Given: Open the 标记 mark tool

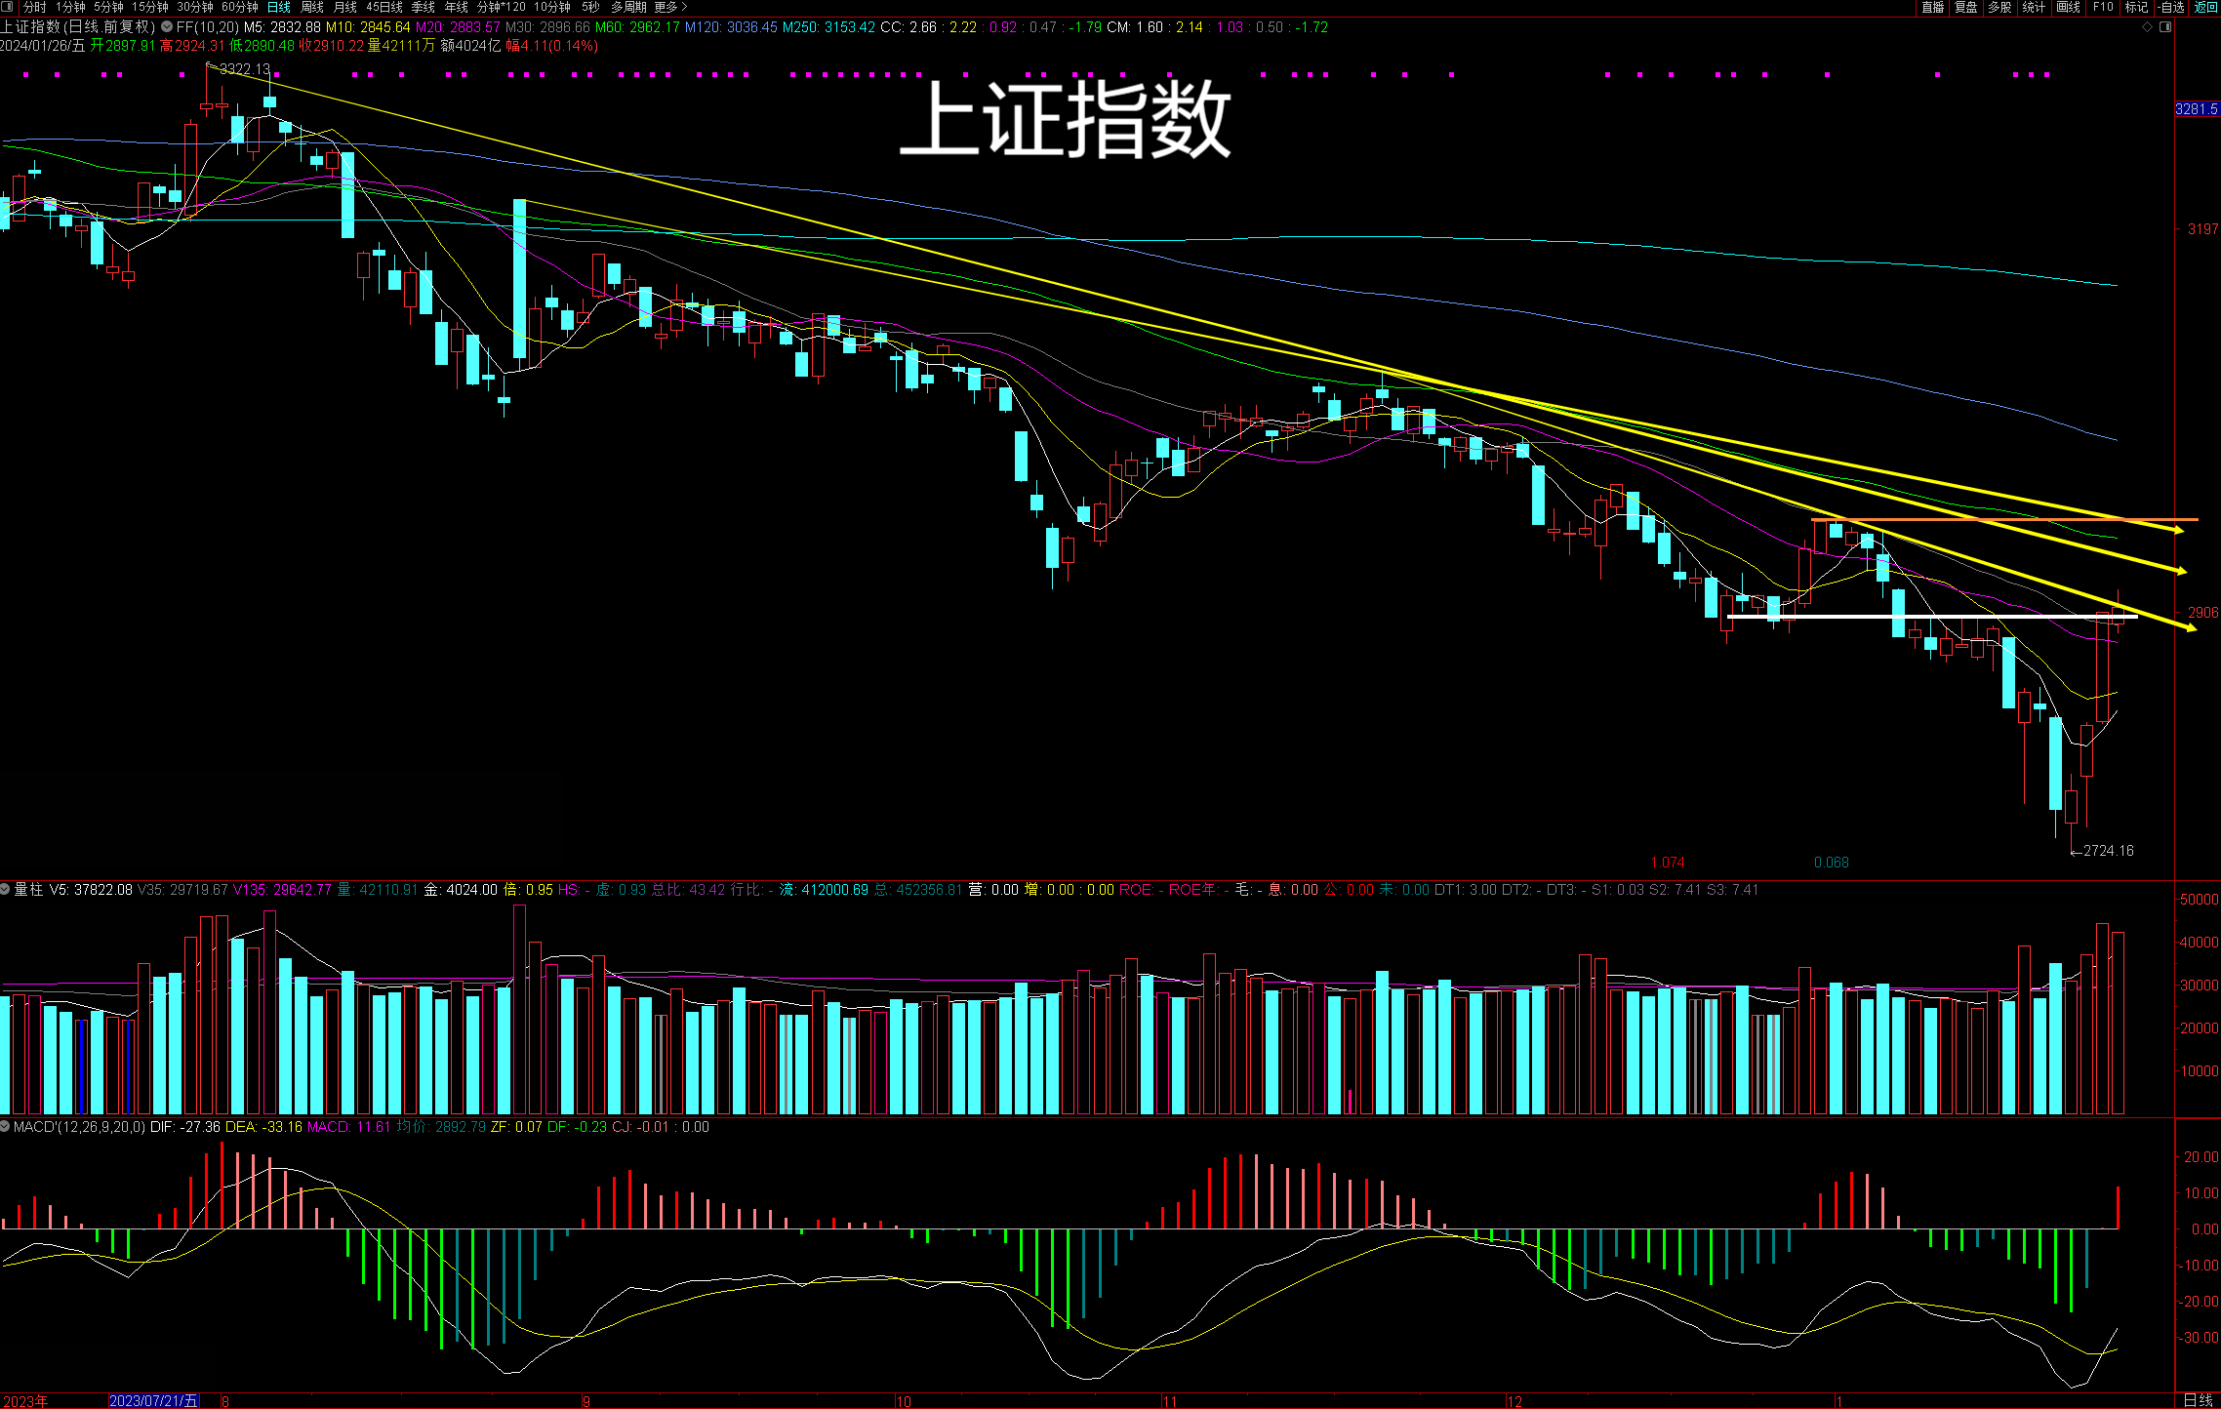Looking at the screenshot, I should 2136,7.
